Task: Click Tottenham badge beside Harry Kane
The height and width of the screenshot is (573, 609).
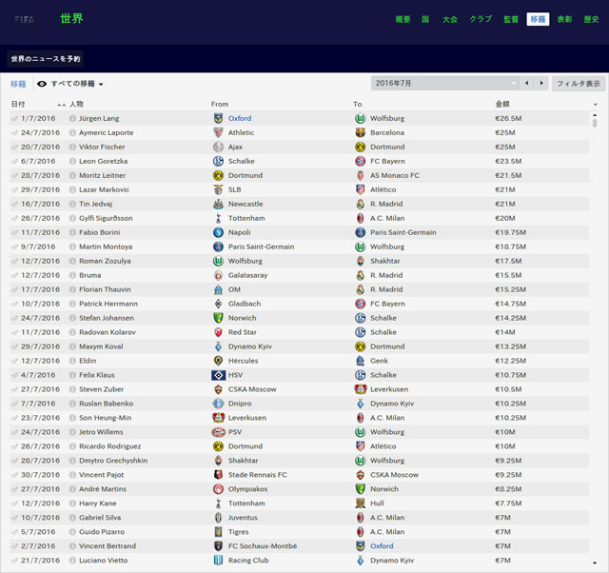Action: tap(218, 504)
